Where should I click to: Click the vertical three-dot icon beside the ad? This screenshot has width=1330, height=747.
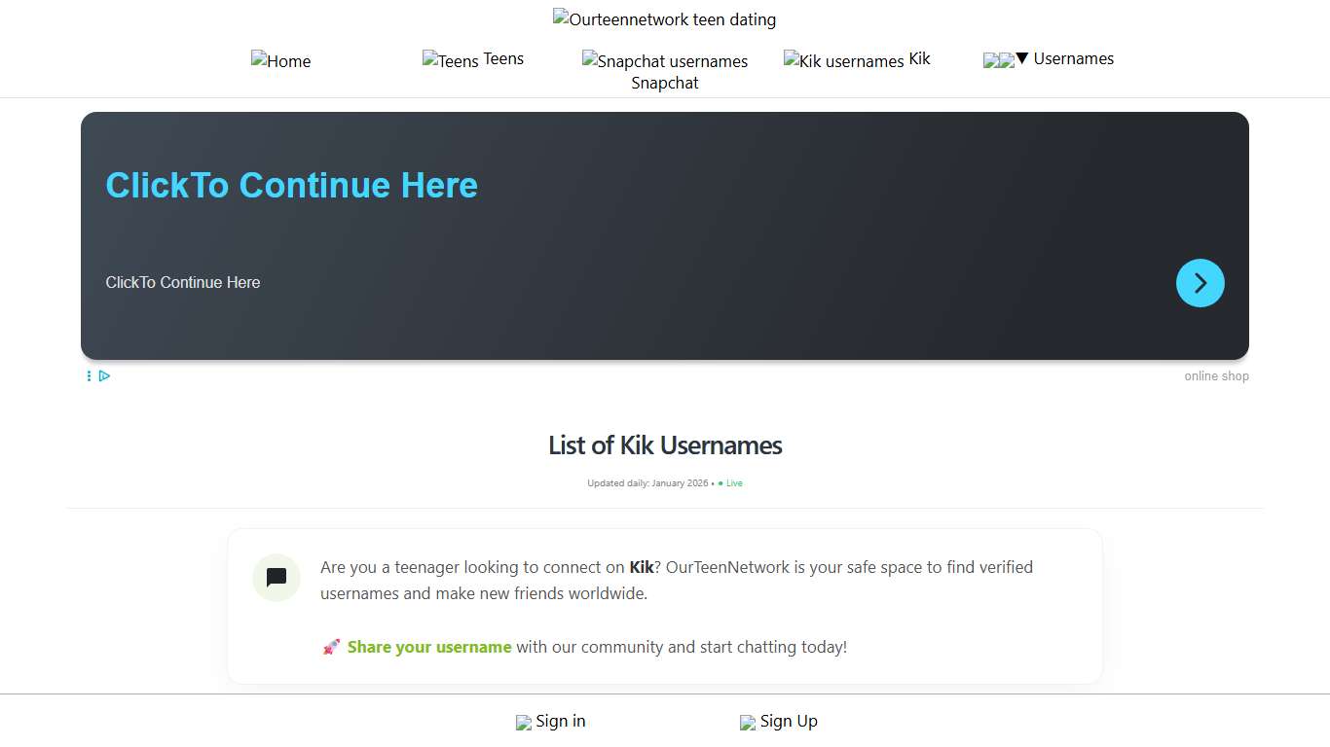click(89, 375)
